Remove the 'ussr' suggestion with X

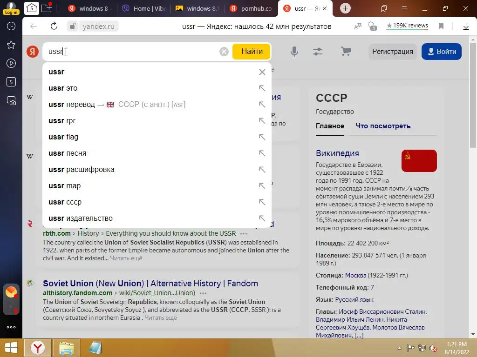tap(262, 72)
